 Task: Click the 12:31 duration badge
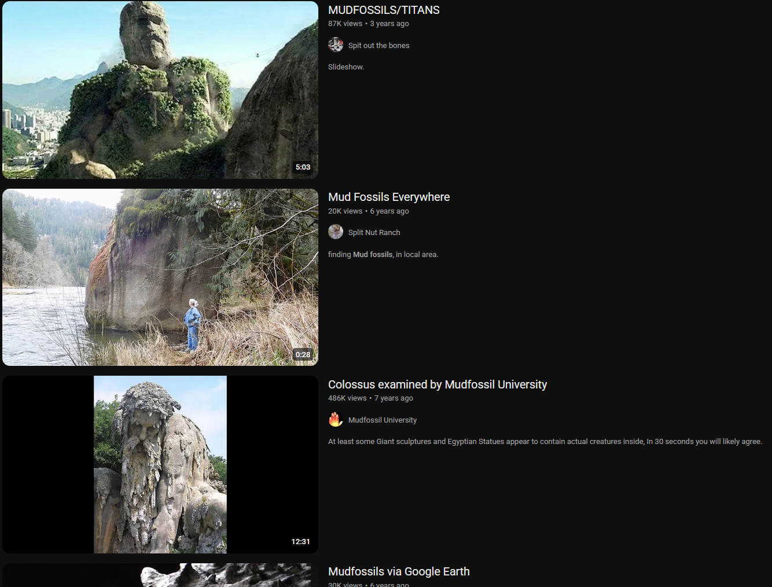click(x=300, y=541)
